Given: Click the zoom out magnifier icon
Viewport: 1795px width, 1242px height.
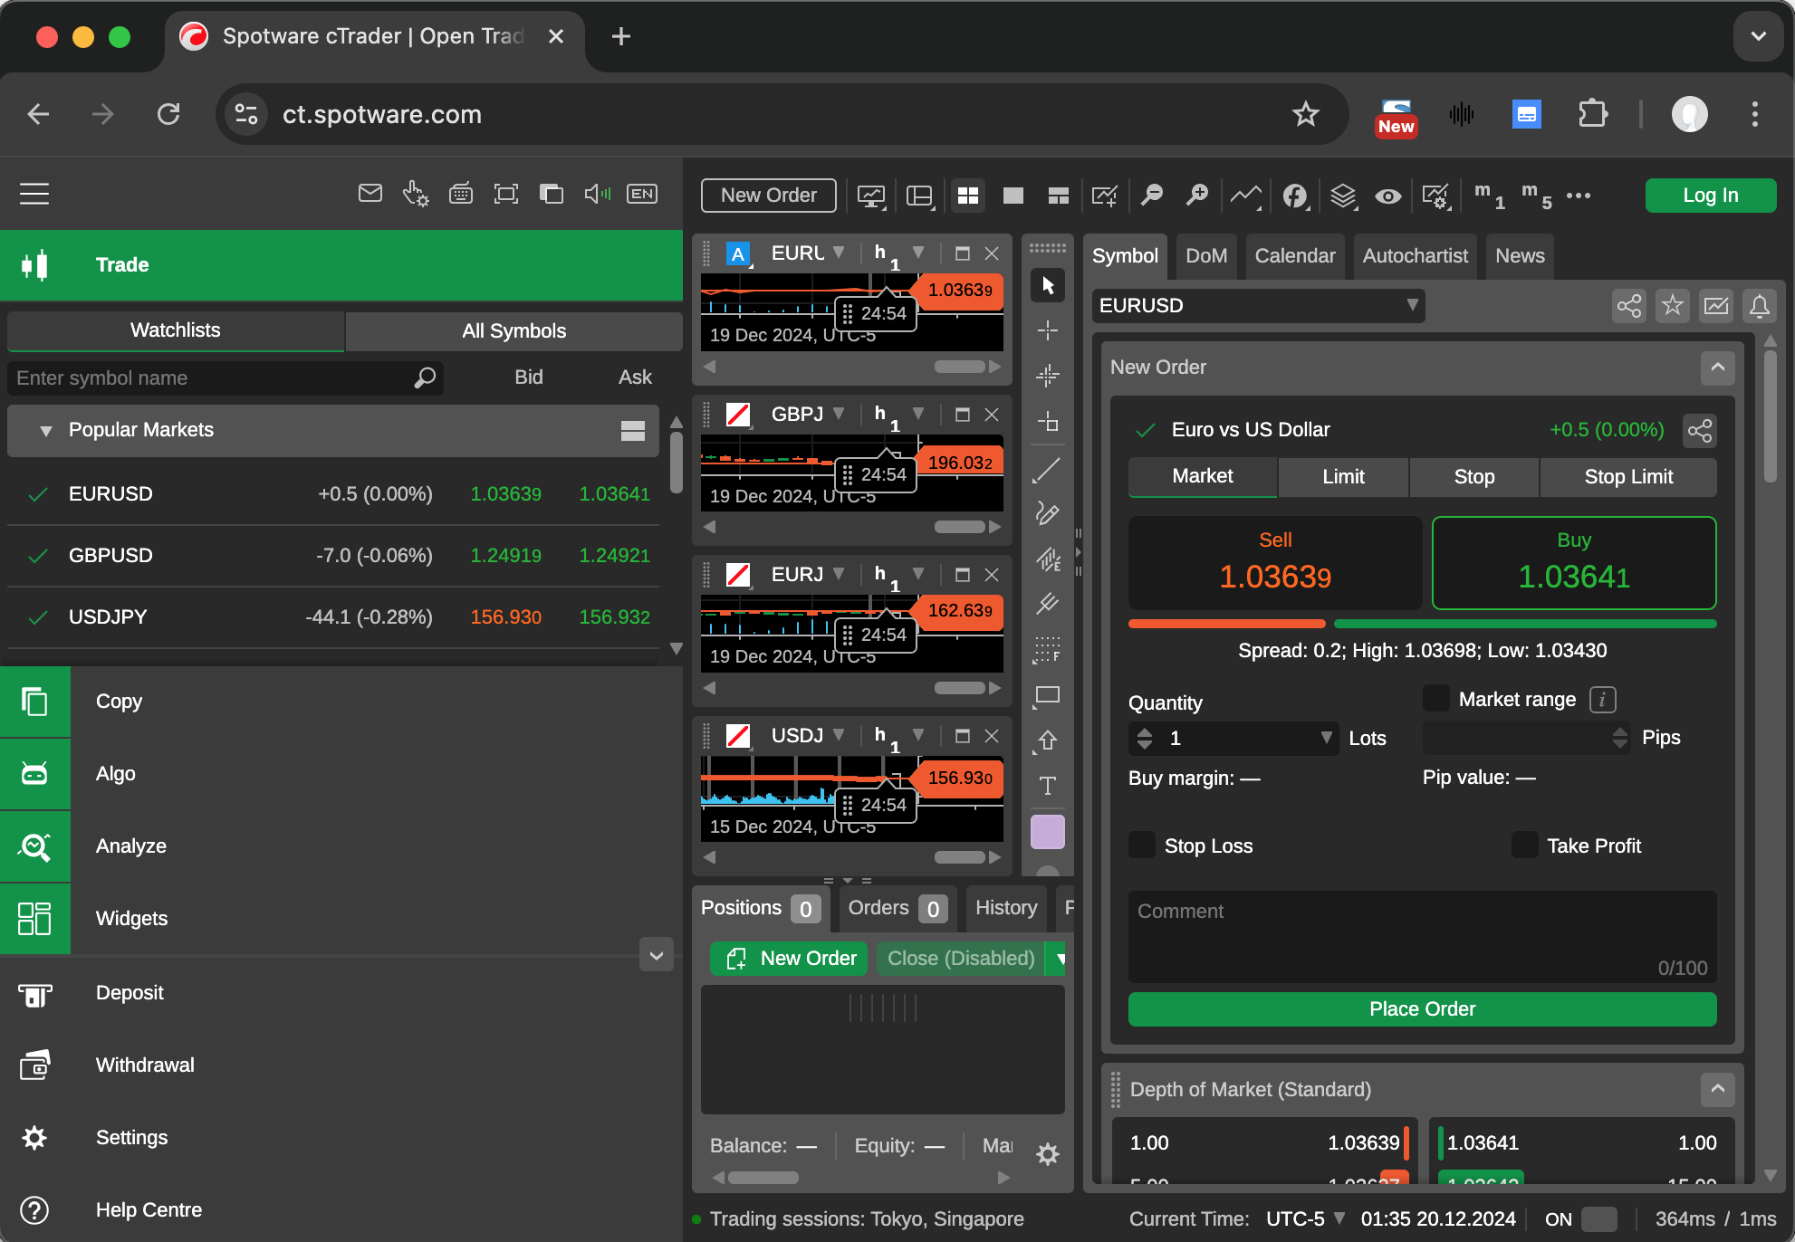Looking at the screenshot, I should [x=1152, y=195].
